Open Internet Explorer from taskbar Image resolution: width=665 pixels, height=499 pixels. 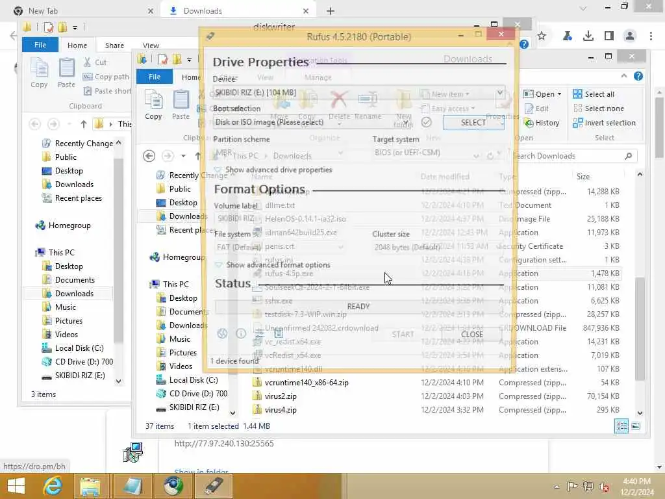click(53, 486)
